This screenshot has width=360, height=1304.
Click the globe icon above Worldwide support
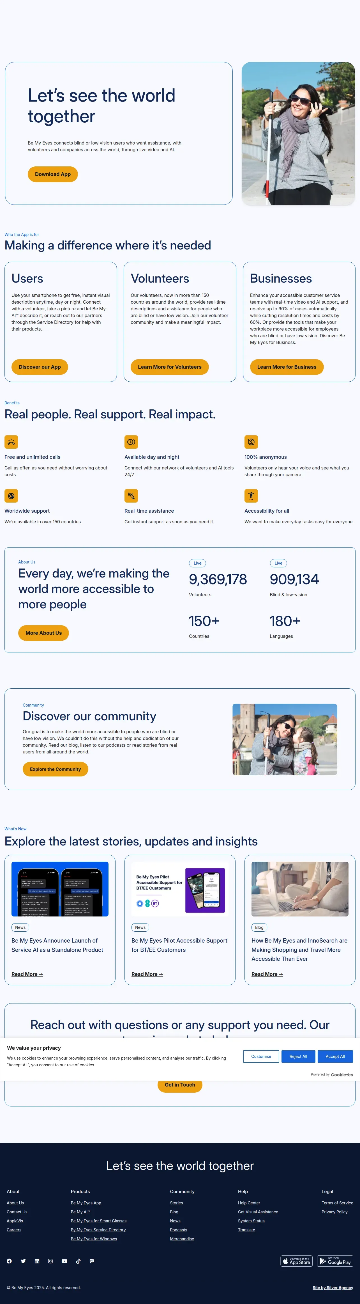(11, 496)
